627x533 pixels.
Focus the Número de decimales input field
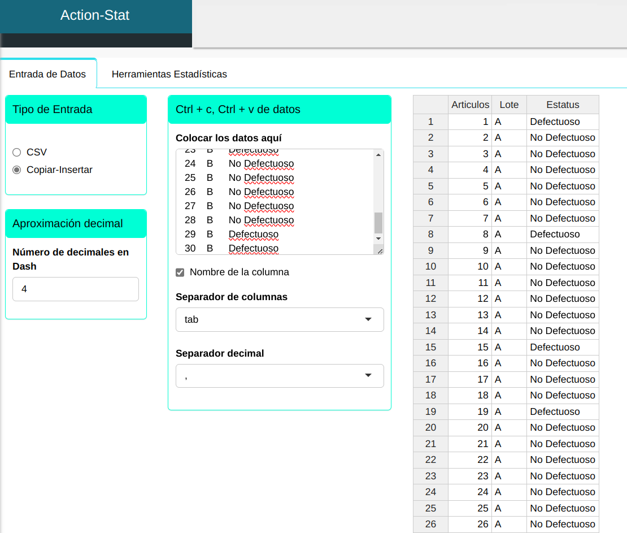pyautogui.click(x=76, y=289)
